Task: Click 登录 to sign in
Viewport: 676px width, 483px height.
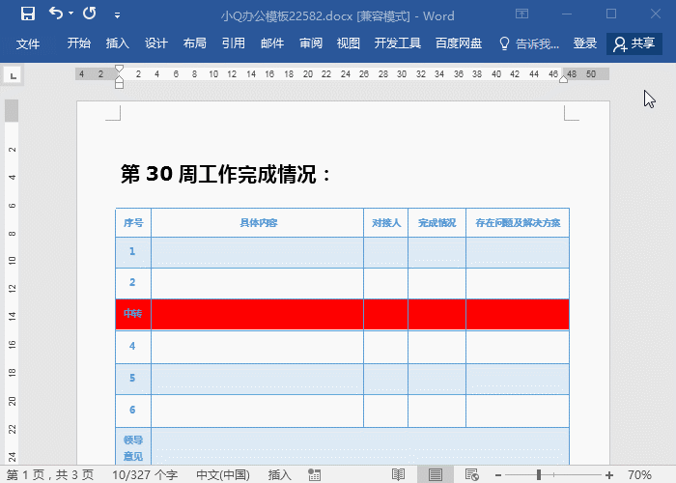Action: click(x=585, y=43)
